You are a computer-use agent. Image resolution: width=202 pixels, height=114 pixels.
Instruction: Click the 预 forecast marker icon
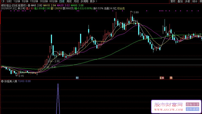click(x=171, y=78)
